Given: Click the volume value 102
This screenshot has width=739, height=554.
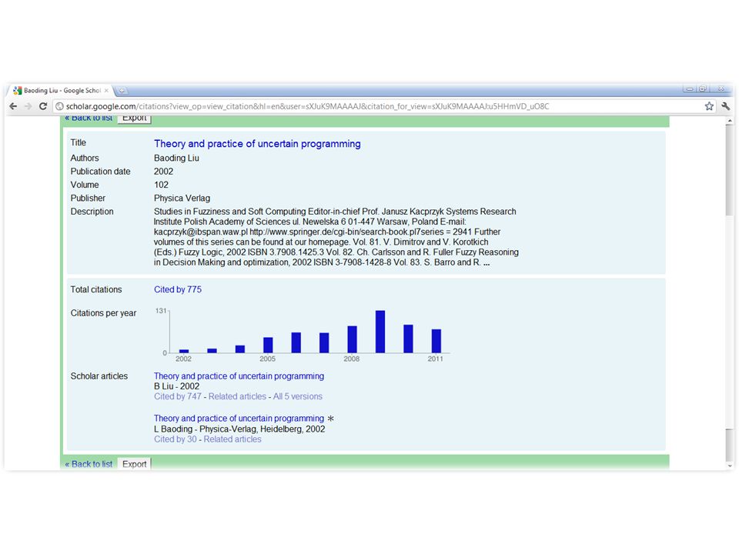Looking at the screenshot, I should coord(161,185).
